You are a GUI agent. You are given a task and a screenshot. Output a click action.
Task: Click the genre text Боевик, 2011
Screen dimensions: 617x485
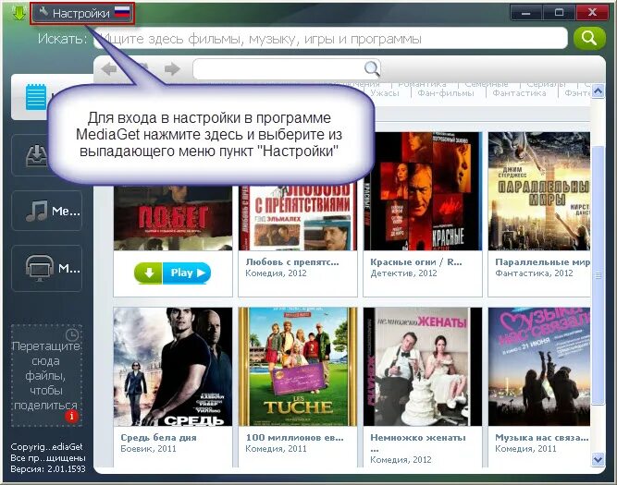click(x=148, y=448)
